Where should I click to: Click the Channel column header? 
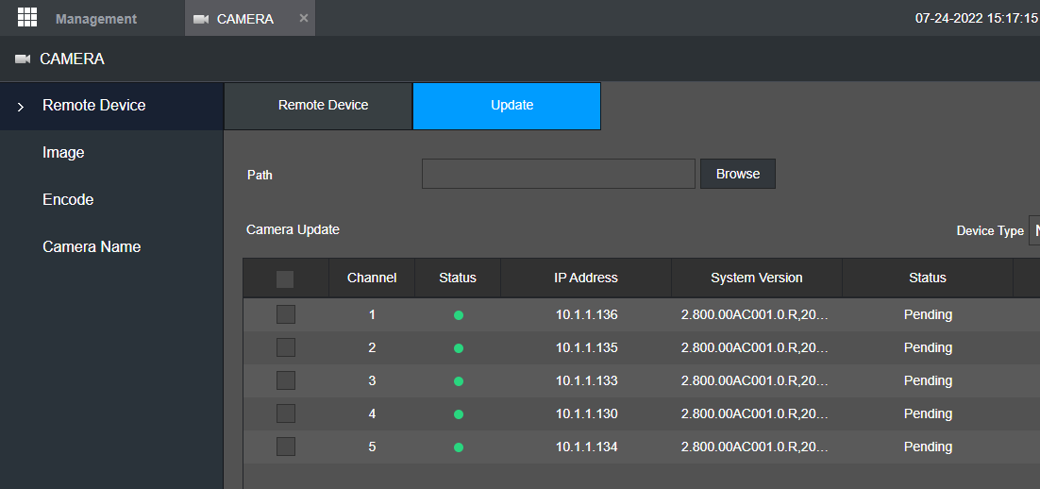[372, 278]
